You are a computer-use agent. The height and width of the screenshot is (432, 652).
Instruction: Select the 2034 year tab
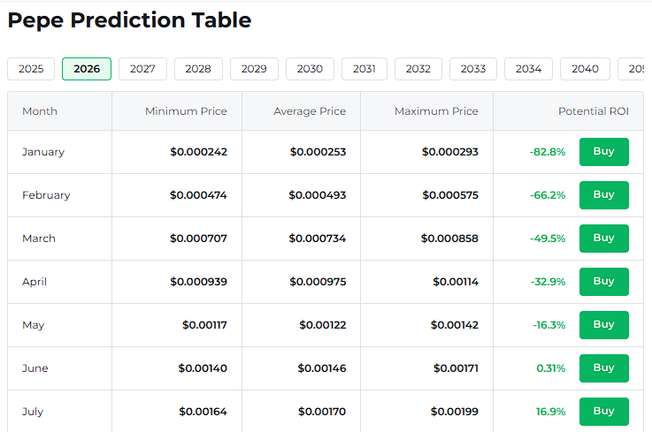click(x=528, y=69)
